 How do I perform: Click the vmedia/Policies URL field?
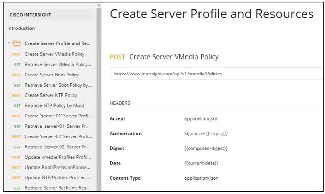(x=216, y=74)
